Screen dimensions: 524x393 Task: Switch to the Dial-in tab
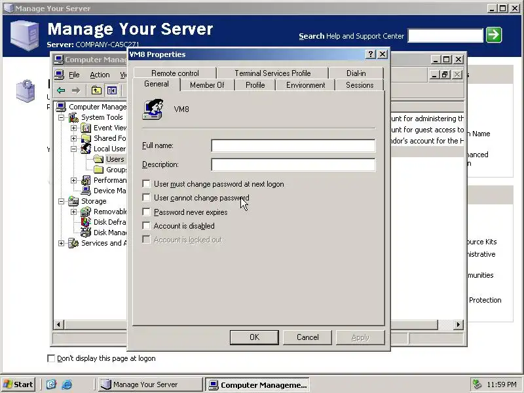[x=356, y=73]
